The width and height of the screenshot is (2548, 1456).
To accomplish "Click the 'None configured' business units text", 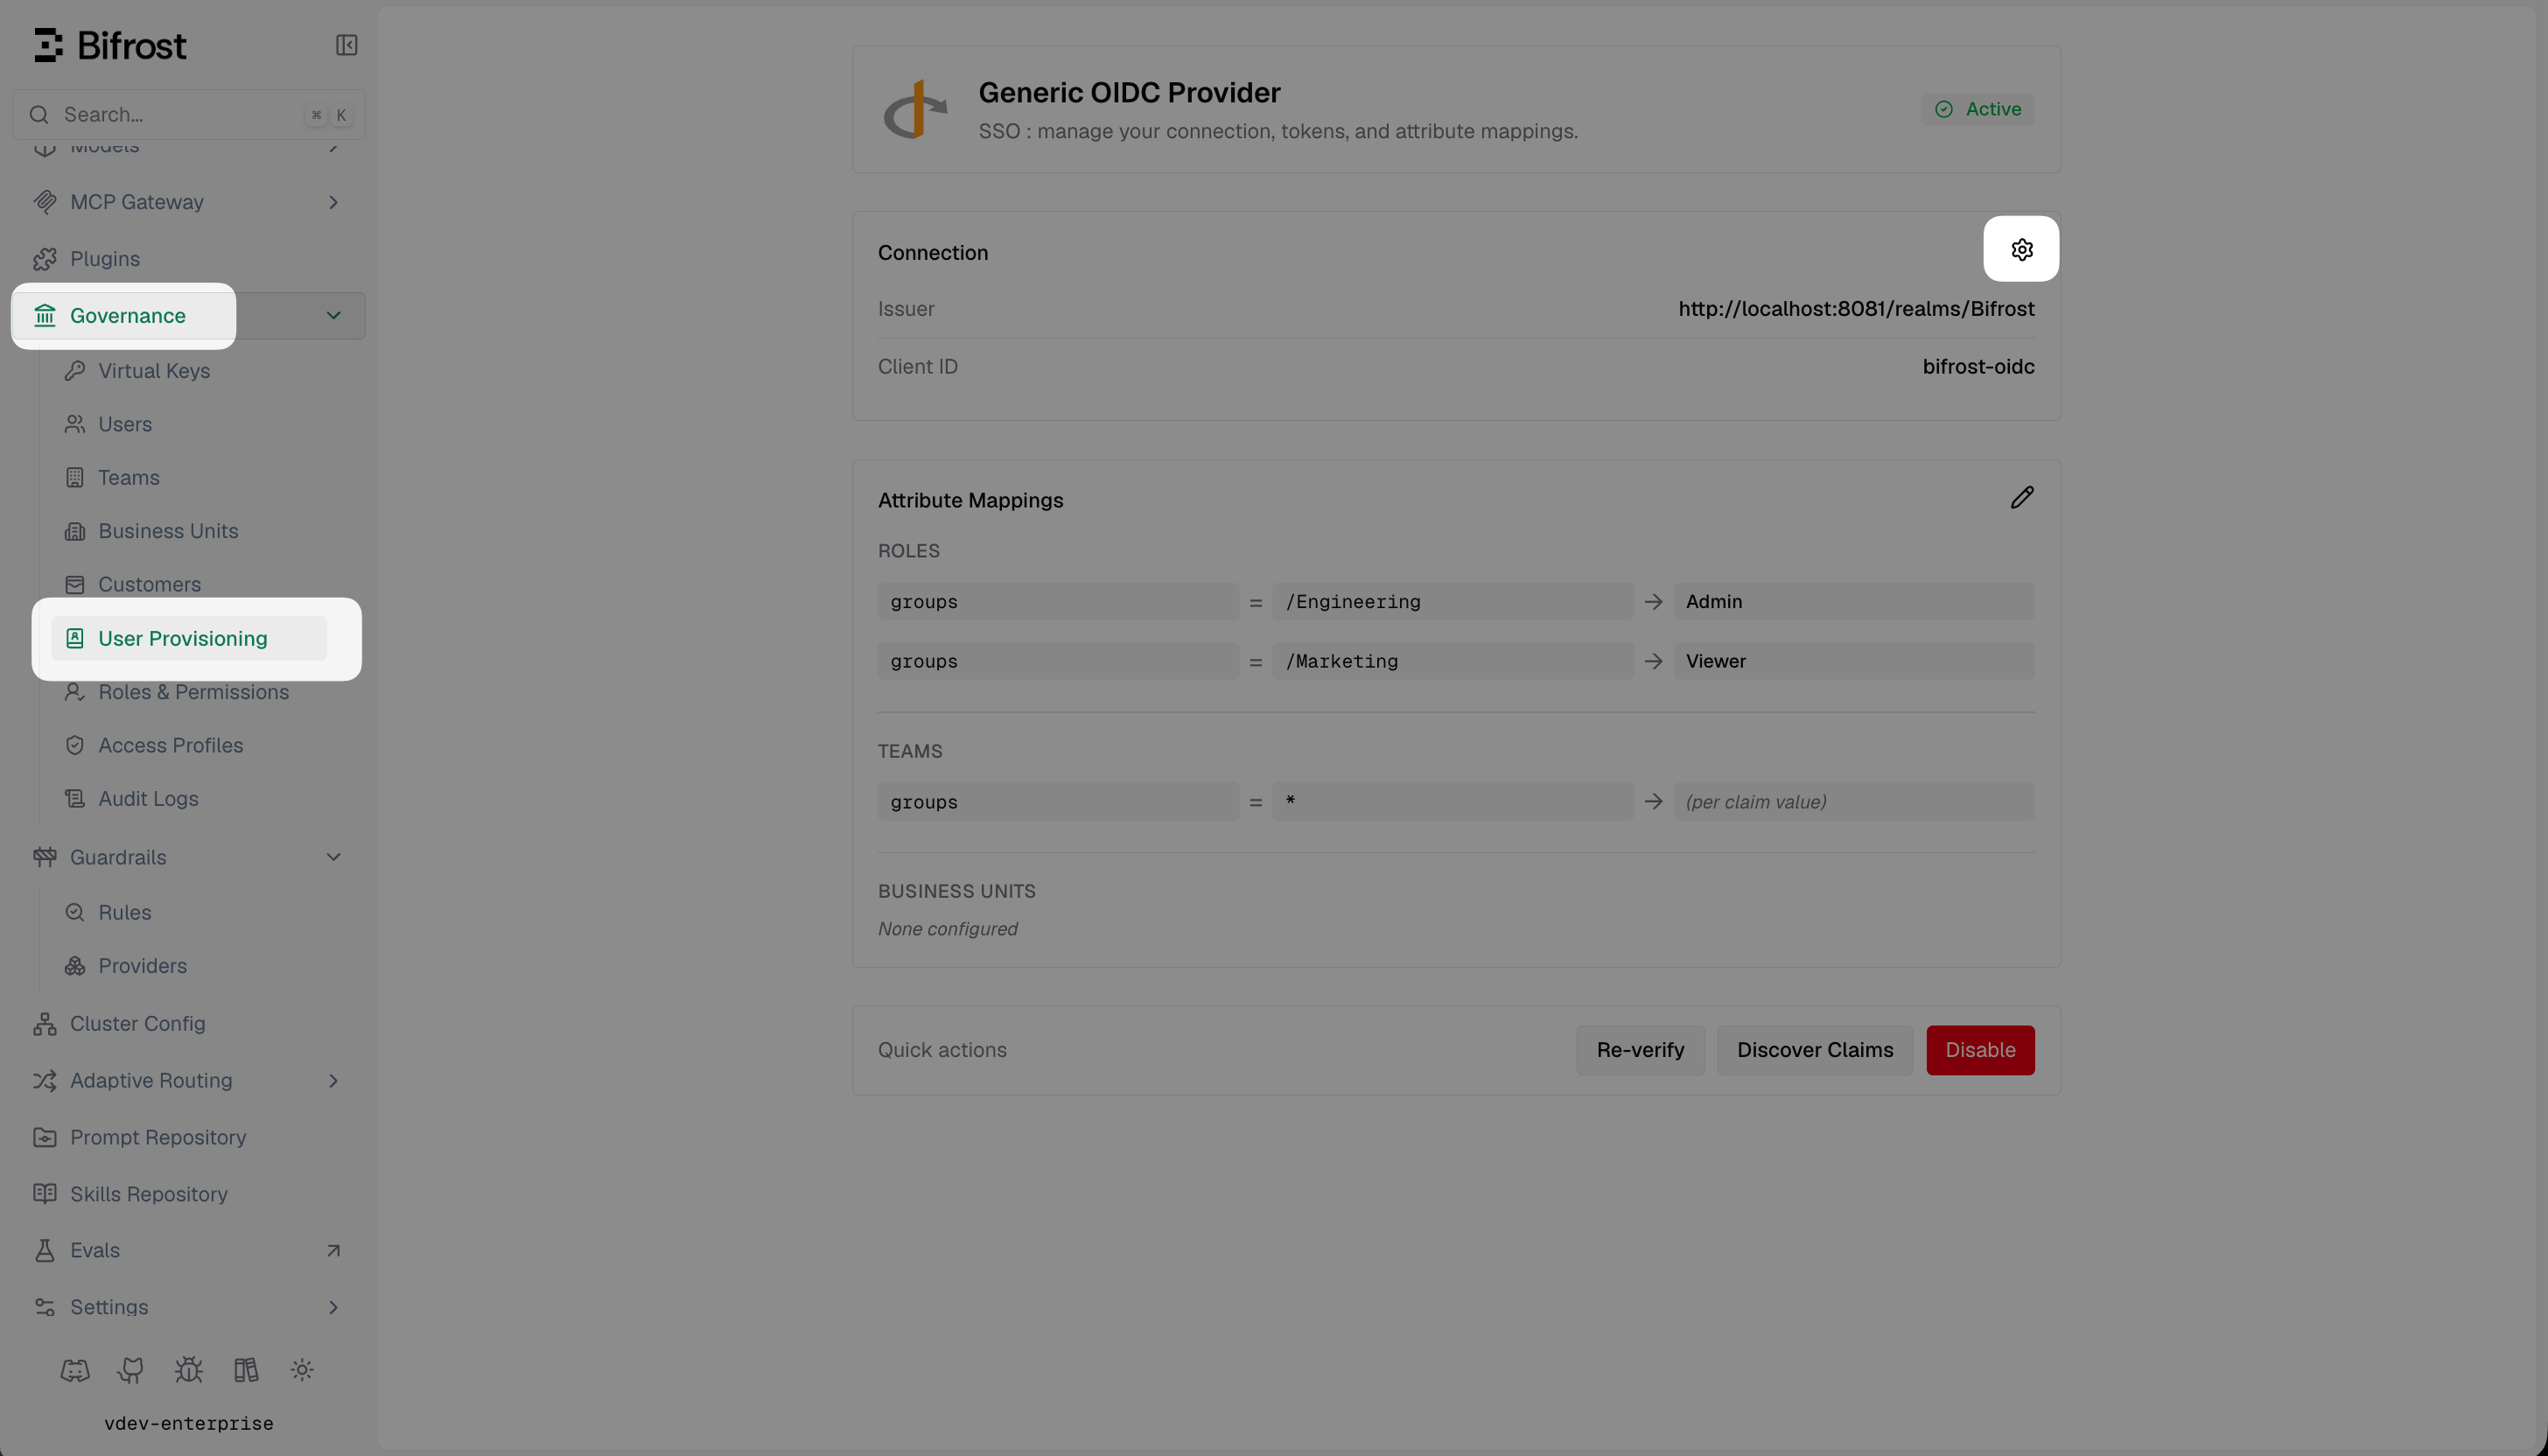I will 947,929.
